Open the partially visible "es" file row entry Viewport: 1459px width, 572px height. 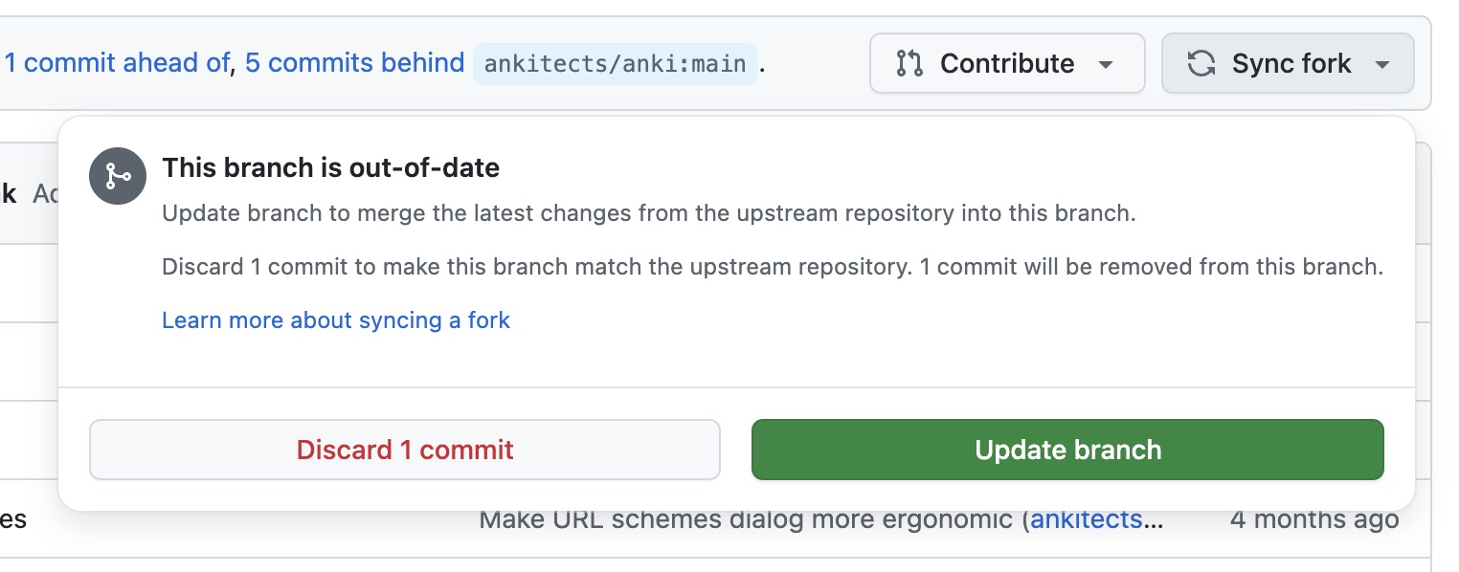pyautogui.click(x=13, y=520)
